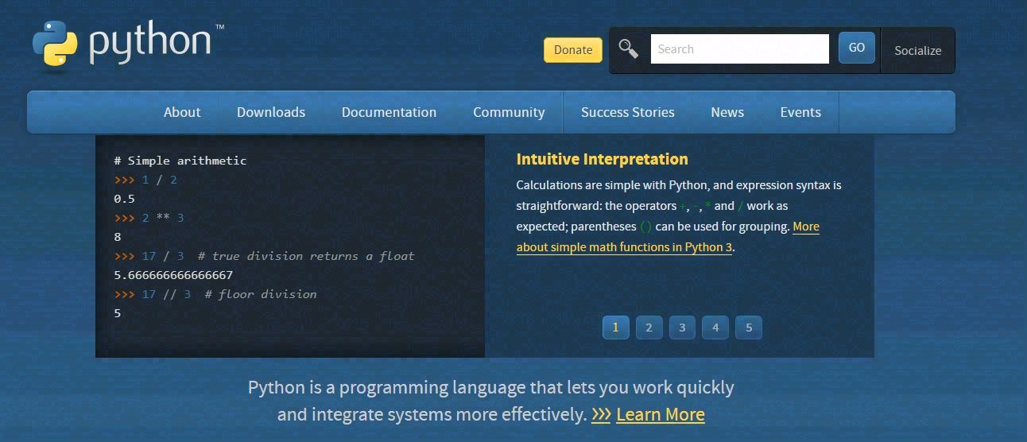Image resolution: width=1027 pixels, height=442 pixels.
Task: Click the GO search button
Action: tap(857, 48)
